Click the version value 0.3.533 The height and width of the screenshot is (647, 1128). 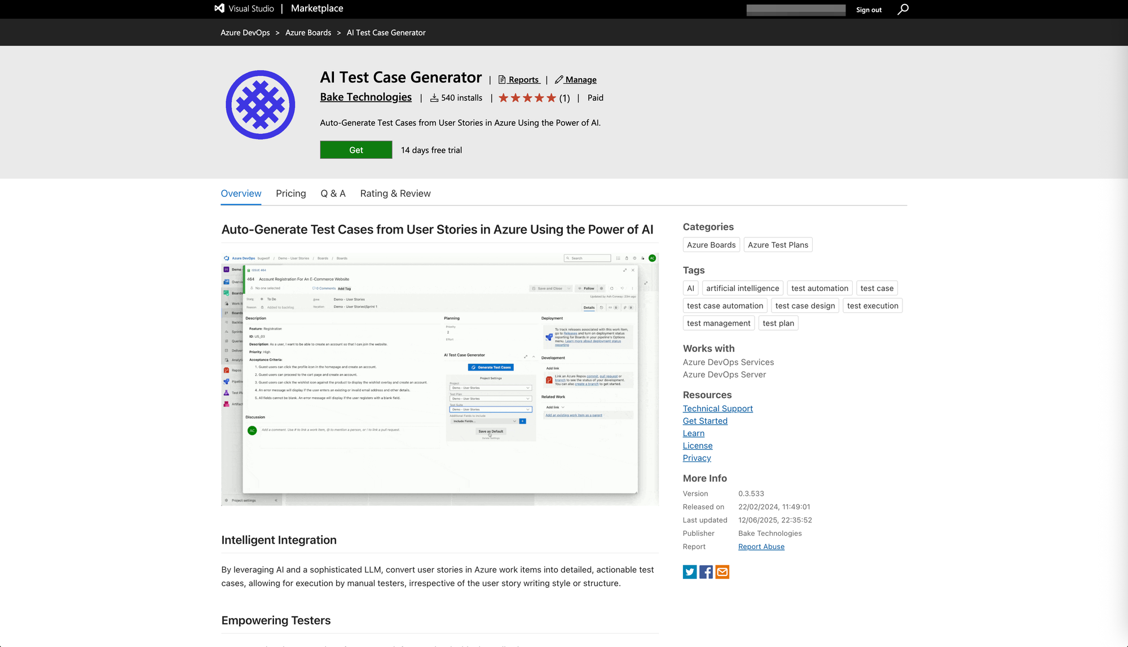[751, 494]
